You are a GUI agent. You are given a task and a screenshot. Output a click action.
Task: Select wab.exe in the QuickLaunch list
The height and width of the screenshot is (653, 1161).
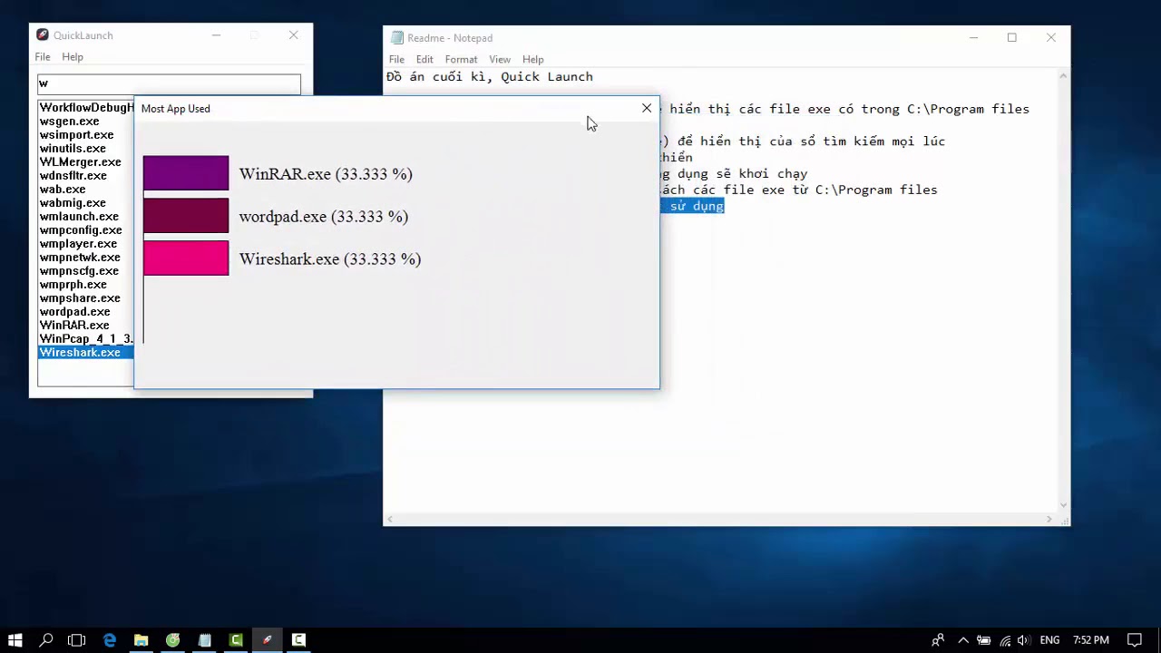[x=86, y=190]
